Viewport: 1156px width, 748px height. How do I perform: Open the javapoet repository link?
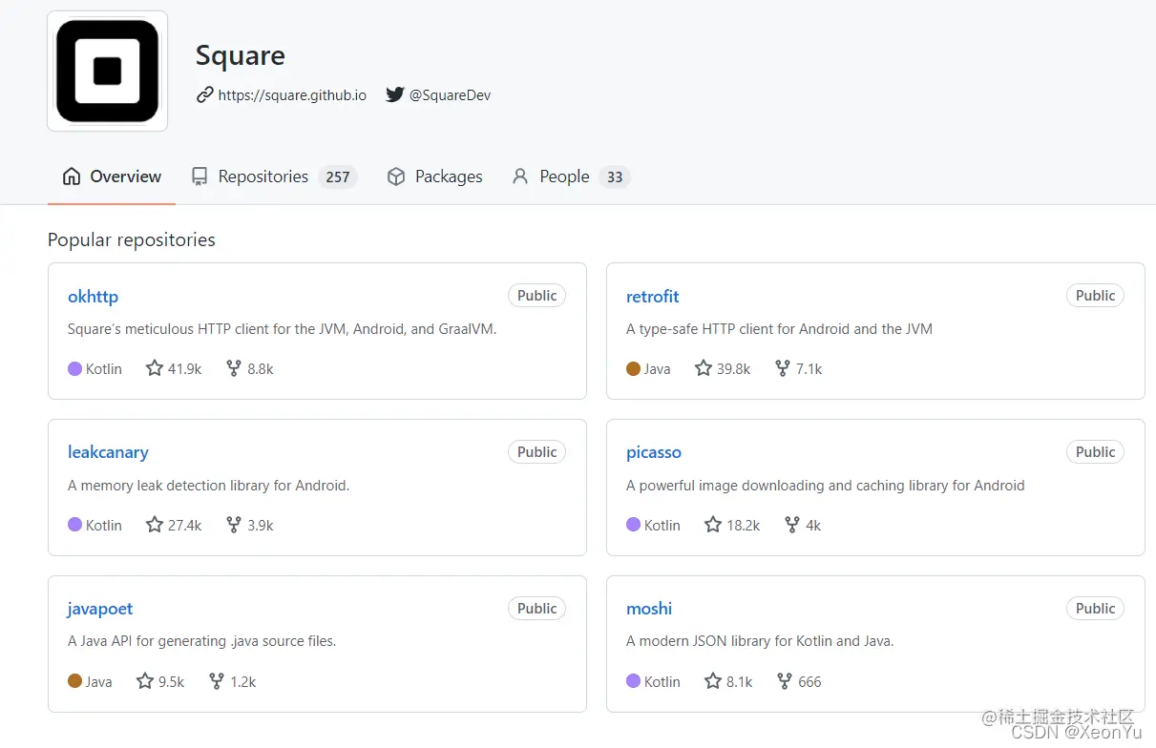100,609
